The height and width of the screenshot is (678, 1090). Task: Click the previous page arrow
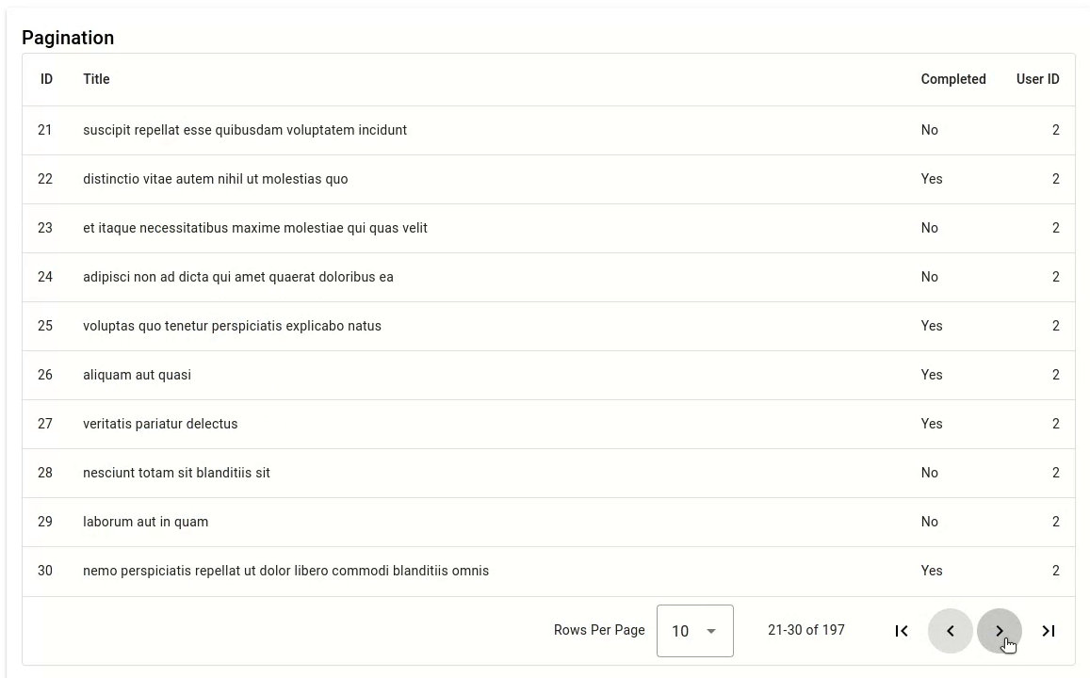pos(950,631)
